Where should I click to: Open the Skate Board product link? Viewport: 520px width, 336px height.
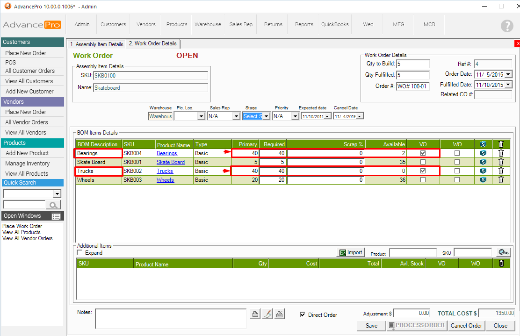[x=171, y=162]
